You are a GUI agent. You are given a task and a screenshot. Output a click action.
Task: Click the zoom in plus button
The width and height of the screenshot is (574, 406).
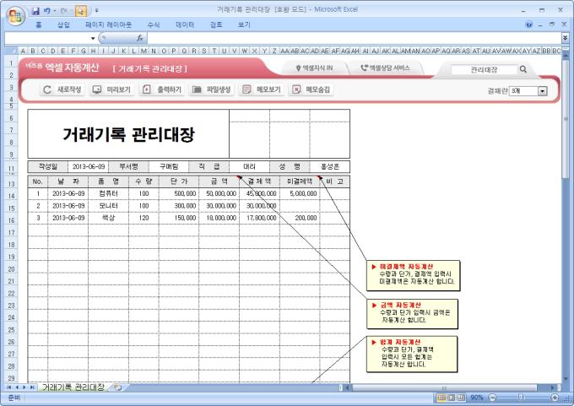coord(555,398)
